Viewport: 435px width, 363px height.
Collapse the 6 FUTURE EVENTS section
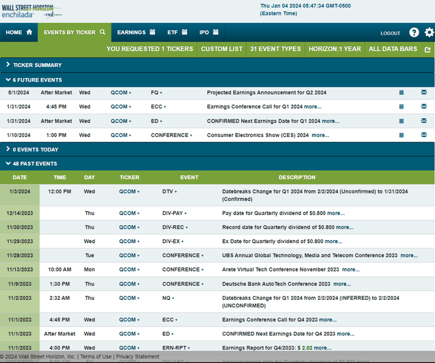pos(217,80)
